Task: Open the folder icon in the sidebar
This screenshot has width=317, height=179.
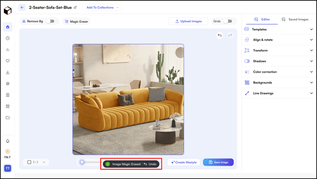Action: point(8,118)
